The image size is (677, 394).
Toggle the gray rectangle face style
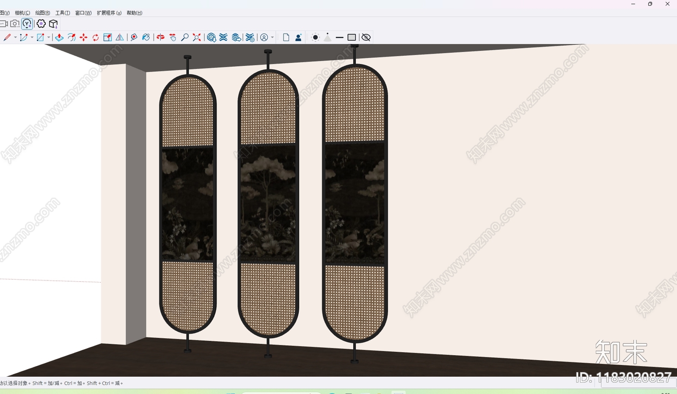(x=352, y=37)
